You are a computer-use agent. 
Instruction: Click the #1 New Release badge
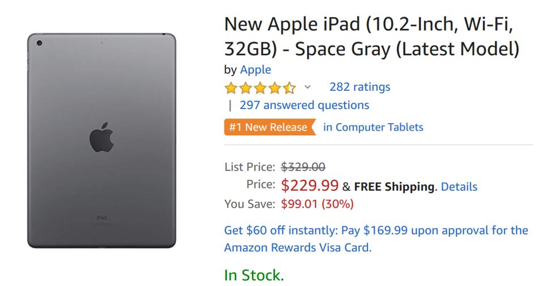pyautogui.click(x=268, y=127)
